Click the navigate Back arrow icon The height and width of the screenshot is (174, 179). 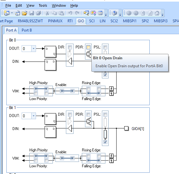click(129, 13)
